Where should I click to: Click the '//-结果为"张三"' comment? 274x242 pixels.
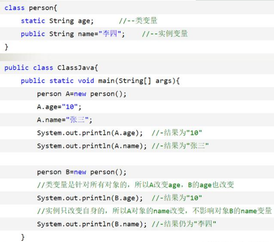coord(180,146)
